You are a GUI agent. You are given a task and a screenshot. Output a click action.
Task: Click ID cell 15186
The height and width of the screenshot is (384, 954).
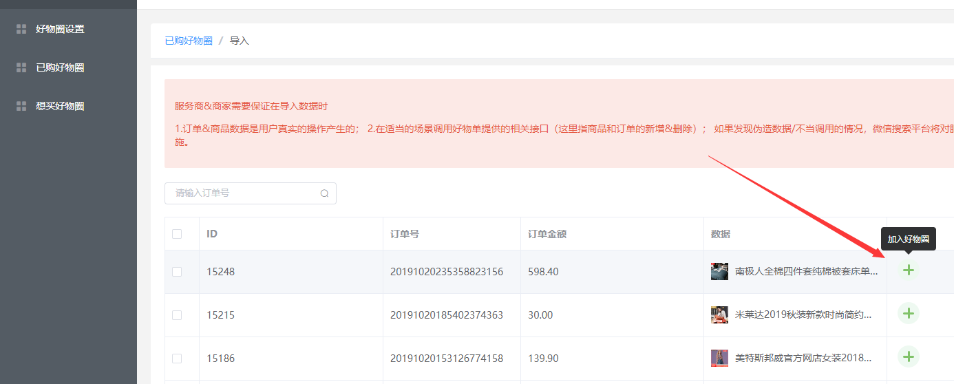220,359
